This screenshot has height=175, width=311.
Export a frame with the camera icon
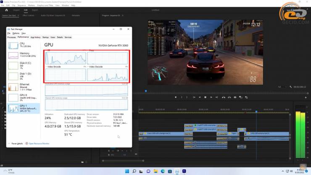click(235, 97)
